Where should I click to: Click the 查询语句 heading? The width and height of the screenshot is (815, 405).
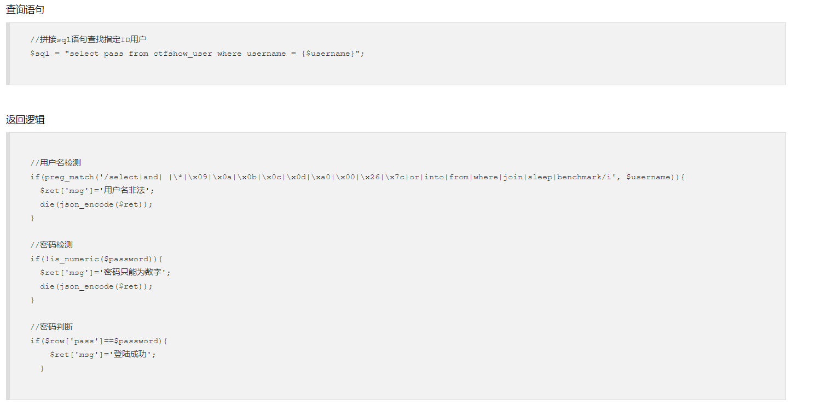[x=25, y=10]
